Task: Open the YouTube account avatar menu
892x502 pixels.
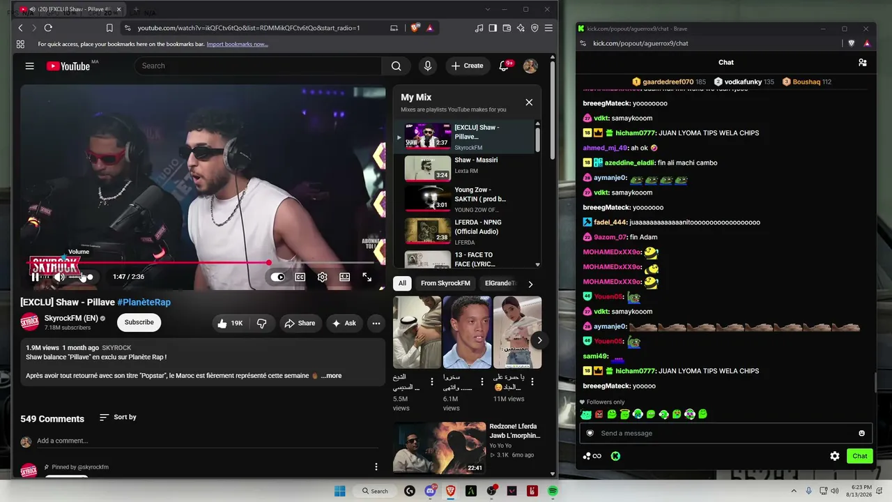Action: click(x=530, y=66)
